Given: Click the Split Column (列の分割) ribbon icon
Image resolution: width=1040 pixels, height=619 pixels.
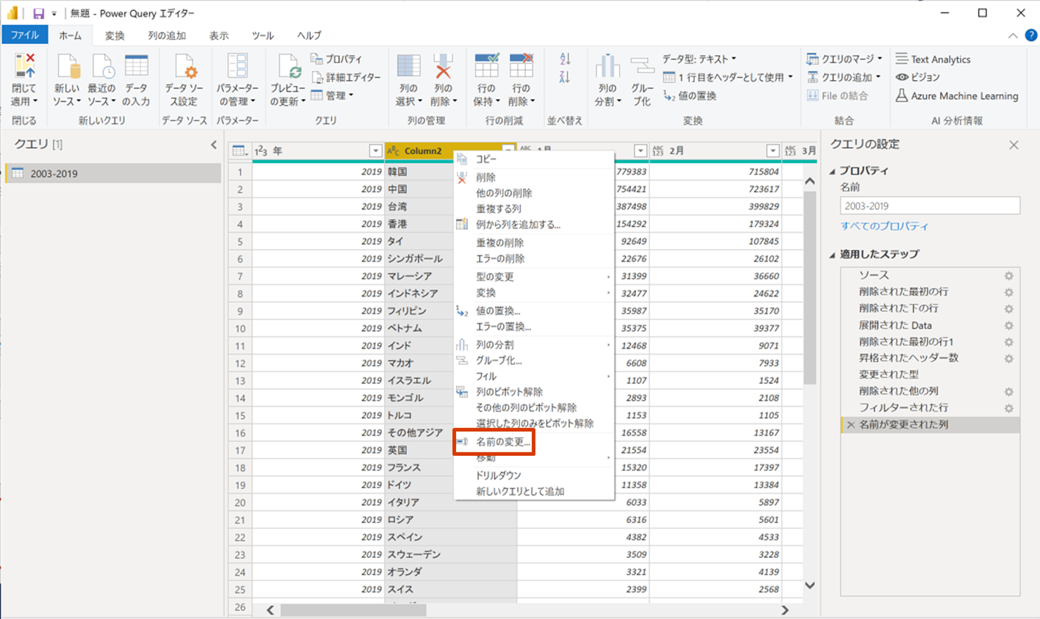Looking at the screenshot, I should pos(607,66).
